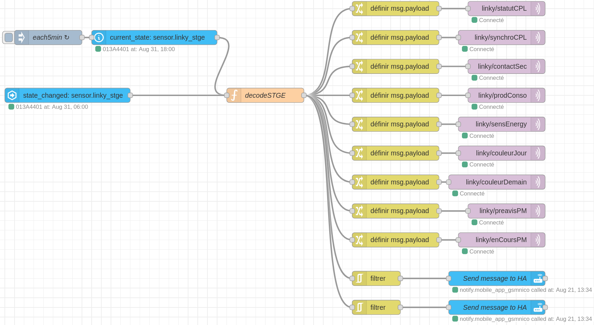Click the MQTT wave icon on linky/enCoursPM
The width and height of the screenshot is (594, 325).
[538, 240]
